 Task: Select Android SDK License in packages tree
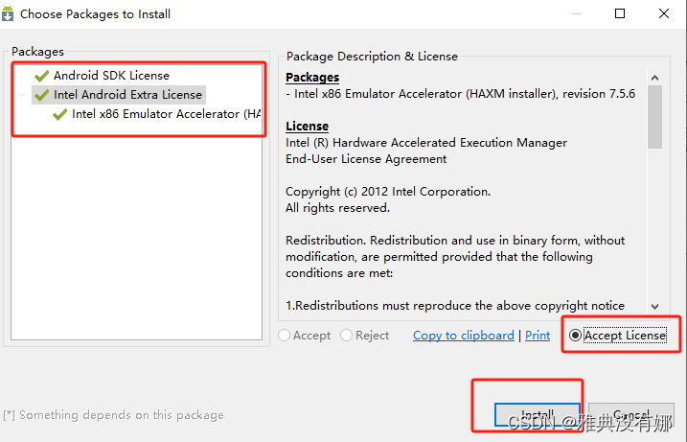click(111, 76)
